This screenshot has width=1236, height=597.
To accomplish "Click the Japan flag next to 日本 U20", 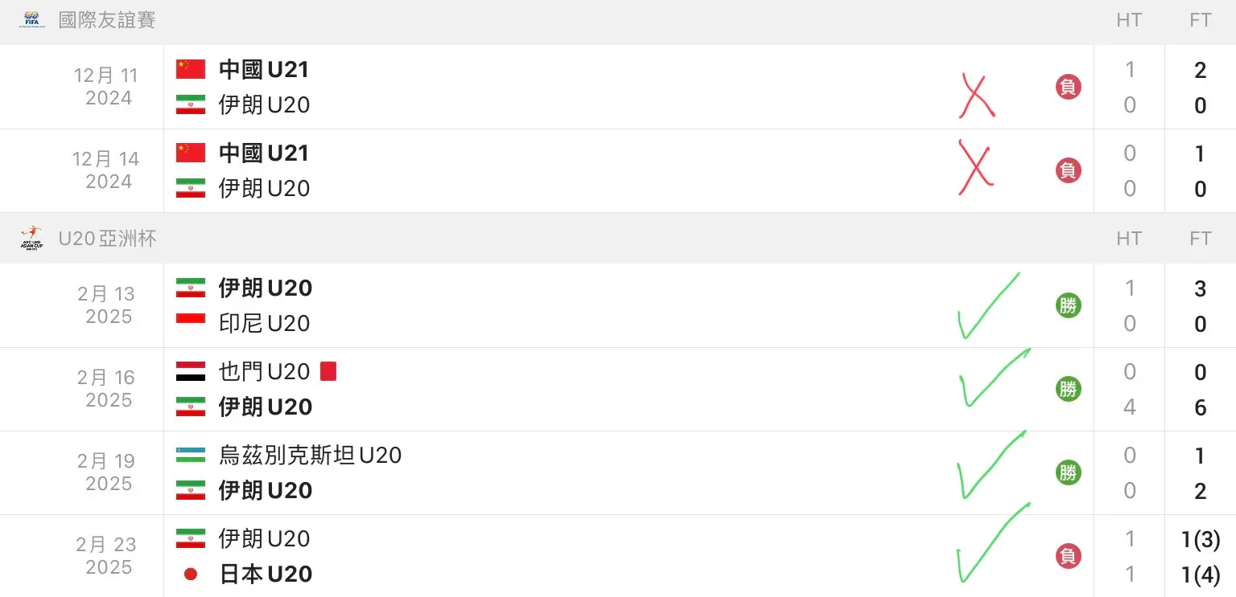I will pos(191,574).
